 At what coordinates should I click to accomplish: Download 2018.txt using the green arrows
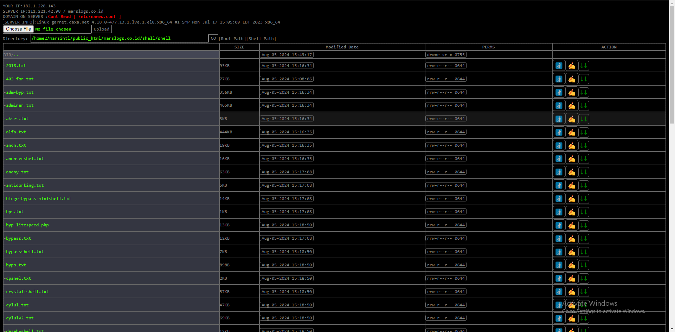coord(584,66)
